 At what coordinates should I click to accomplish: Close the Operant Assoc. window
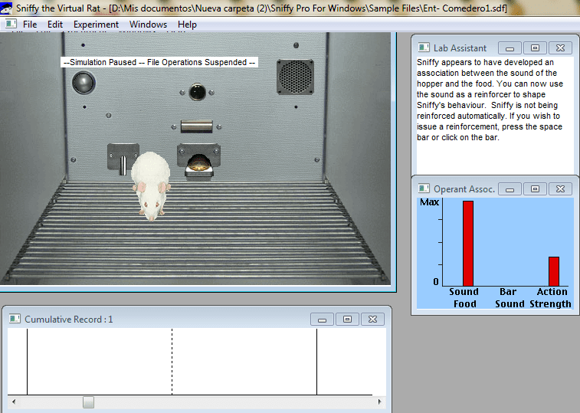[x=560, y=189]
